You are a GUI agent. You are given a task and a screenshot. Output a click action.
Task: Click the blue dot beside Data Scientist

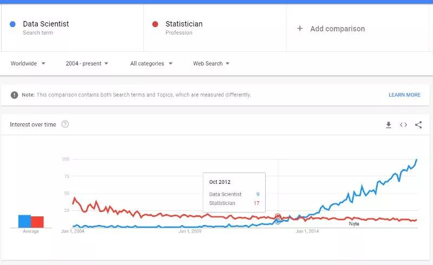pos(12,24)
